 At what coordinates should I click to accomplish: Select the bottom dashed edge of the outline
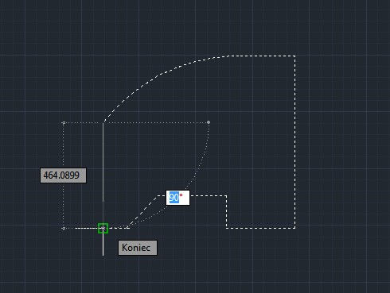(x=261, y=228)
